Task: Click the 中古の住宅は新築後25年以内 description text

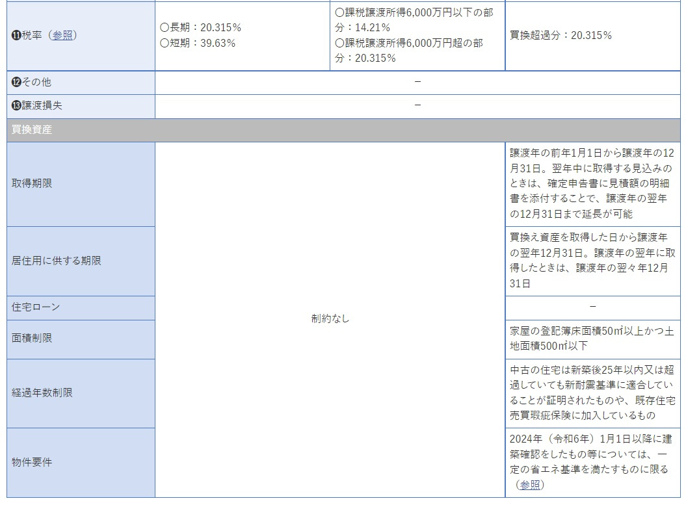Action: point(592,393)
